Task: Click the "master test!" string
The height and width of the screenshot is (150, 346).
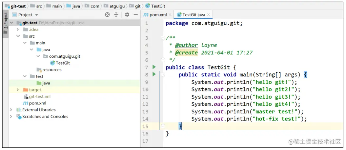Action: click(x=275, y=111)
